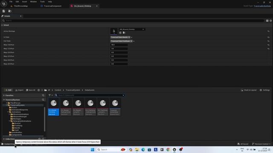Click the Revision Control status button

click(x=261, y=144)
